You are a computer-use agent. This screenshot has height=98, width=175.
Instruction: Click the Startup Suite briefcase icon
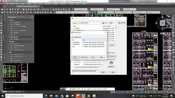click(x=111, y=63)
